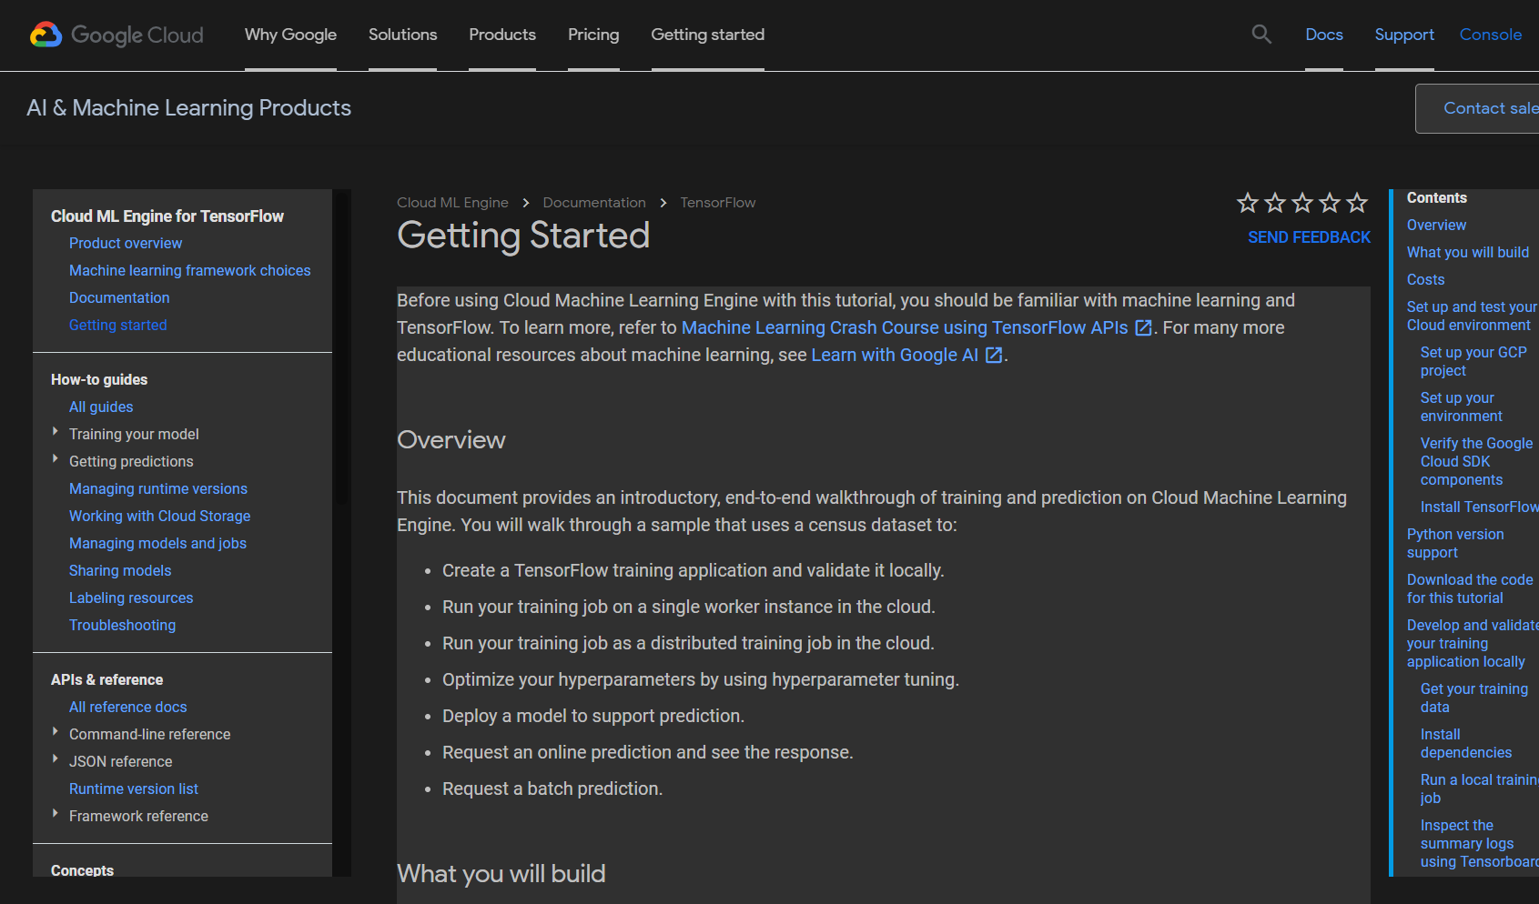Image resolution: width=1539 pixels, height=904 pixels.
Task: Rate the page three stars
Action: [x=1302, y=202]
